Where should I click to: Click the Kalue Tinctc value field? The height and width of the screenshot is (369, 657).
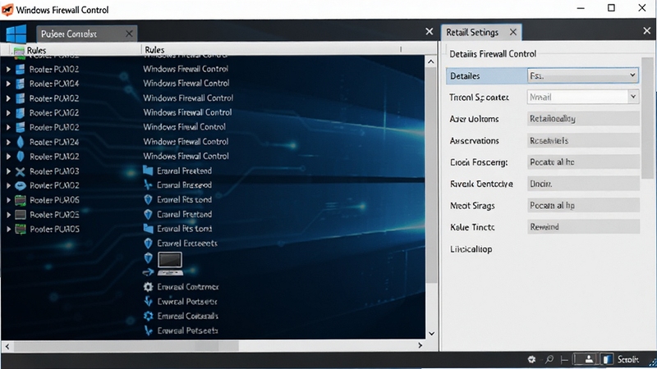pyautogui.click(x=583, y=227)
